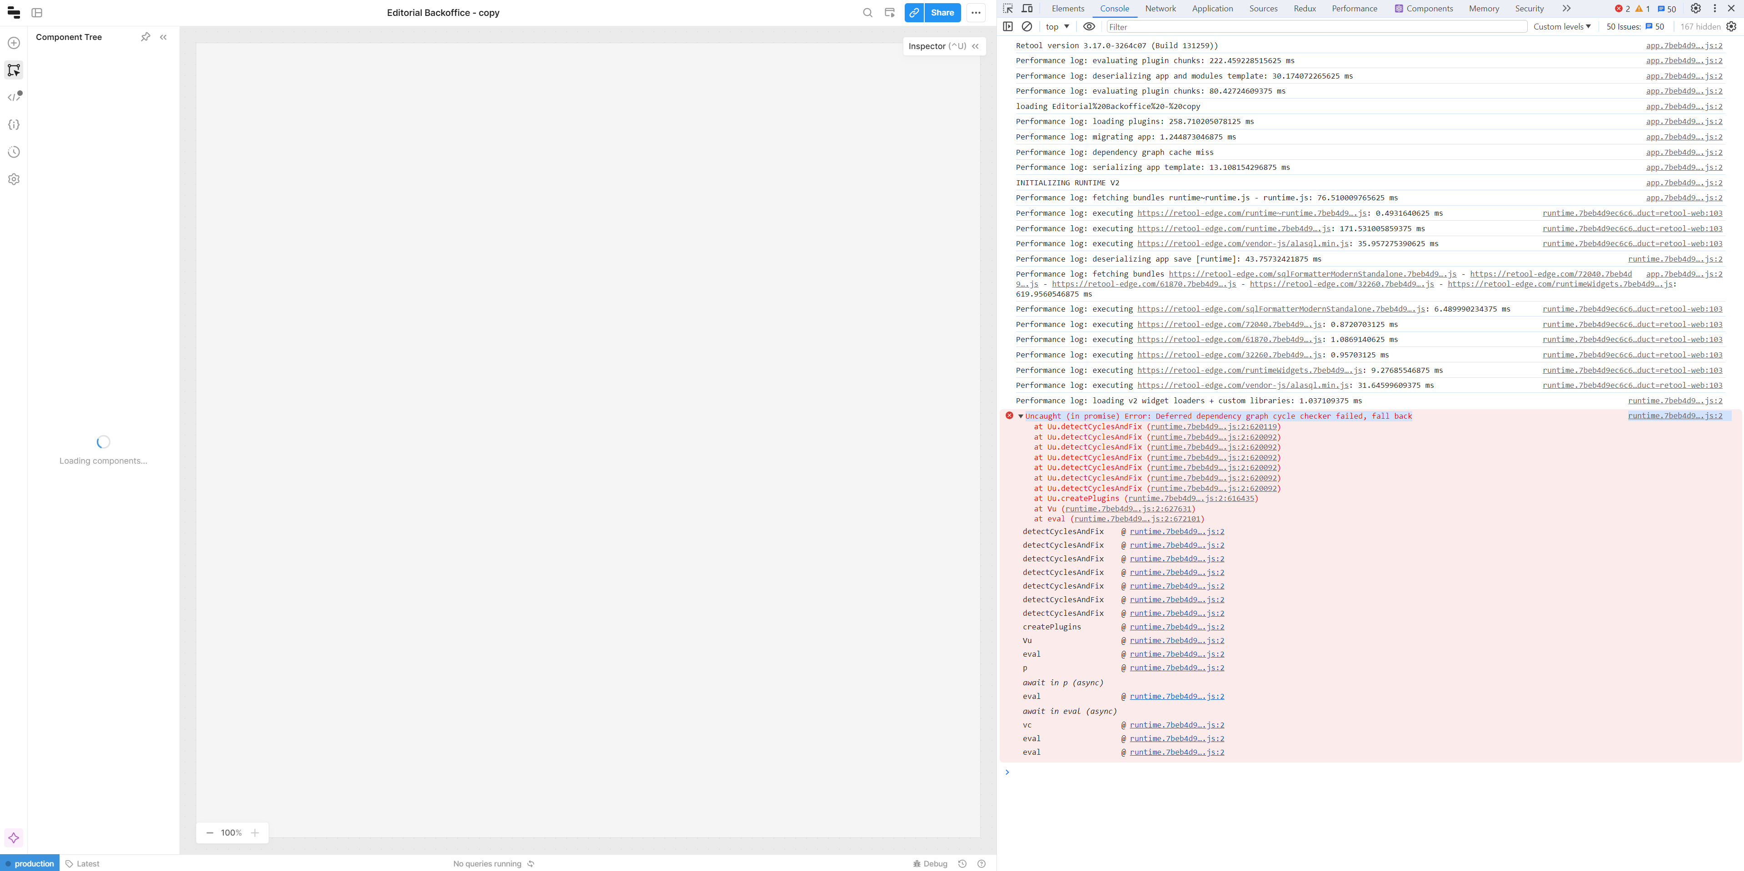Screen dimensions: 1744x871
Task: Create a live expression with eye icon
Action: click(1089, 26)
